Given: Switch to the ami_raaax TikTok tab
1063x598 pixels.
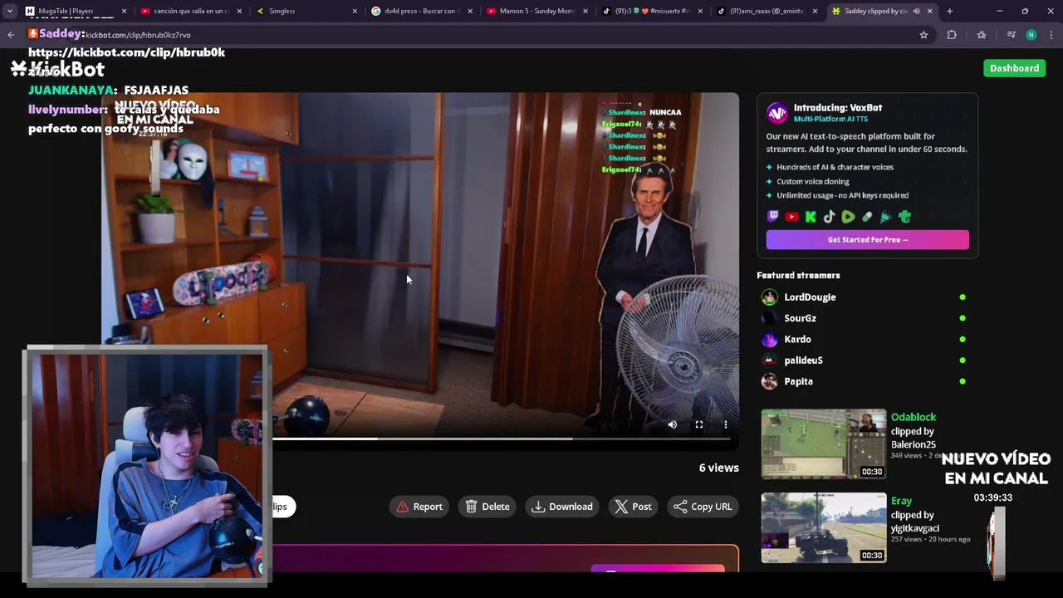Looking at the screenshot, I should pyautogui.click(x=767, y=11).
